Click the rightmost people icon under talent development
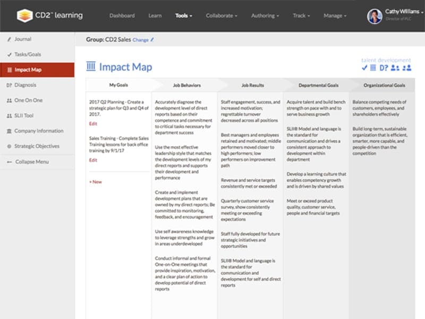Screen dimensions: 425x319 pos(407,68)
